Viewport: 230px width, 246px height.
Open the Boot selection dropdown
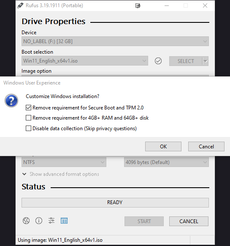click(85, 61)
